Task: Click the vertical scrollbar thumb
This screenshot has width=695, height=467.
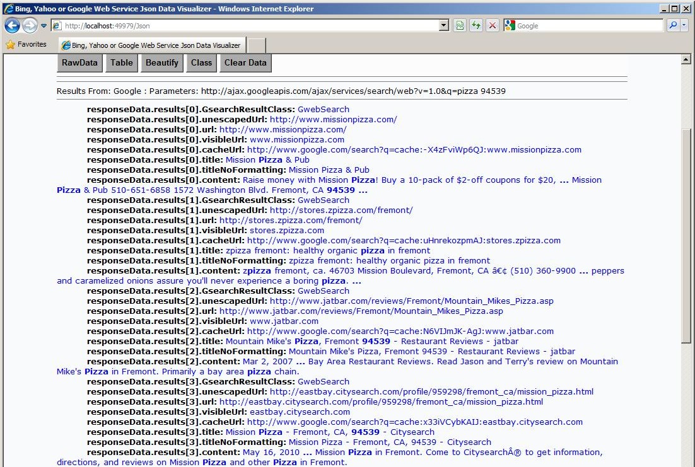Action: point(686,235)
